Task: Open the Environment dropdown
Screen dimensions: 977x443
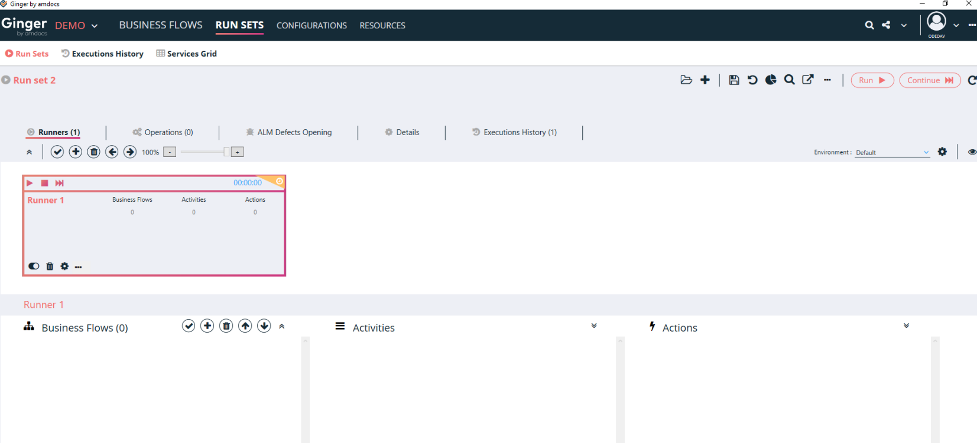Action: 892,153
